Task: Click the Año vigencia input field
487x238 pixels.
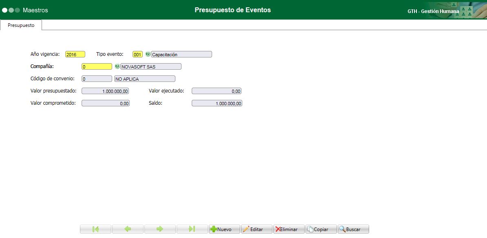Action: (x=75, y=54)
